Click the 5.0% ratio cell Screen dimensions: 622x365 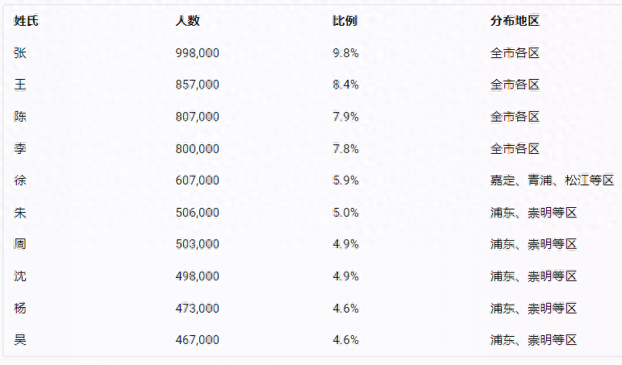pyautogui.click(x=345, y=213)
